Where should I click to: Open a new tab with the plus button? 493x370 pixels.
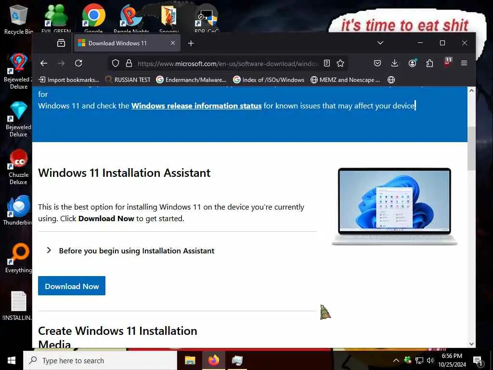[x=191, y=43]
